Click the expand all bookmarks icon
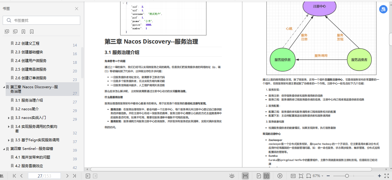The height and width of the screenshot is (180, 392). click(7, 31)
